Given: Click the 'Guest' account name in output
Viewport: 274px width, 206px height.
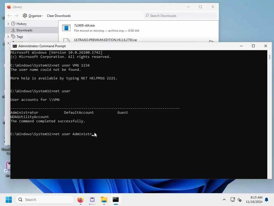Looking at the screenshot, I should coord(123,112).
